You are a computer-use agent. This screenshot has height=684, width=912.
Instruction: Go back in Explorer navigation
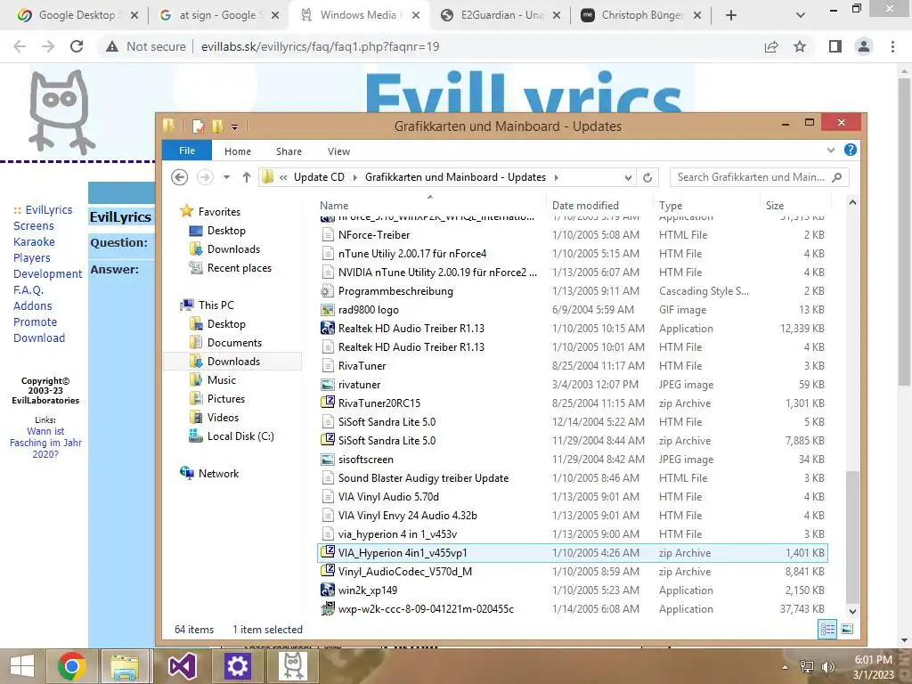point(180,177)
